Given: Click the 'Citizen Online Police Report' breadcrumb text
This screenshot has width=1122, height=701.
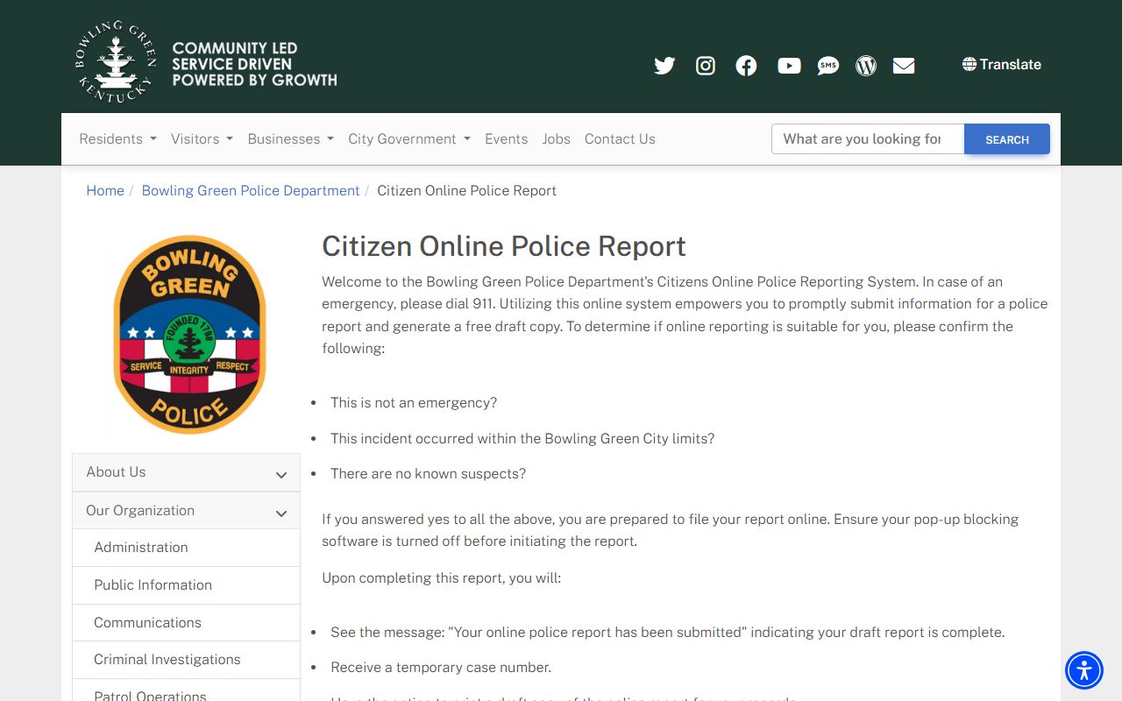Looking at the screenshot, I should [x=466, y=190].
